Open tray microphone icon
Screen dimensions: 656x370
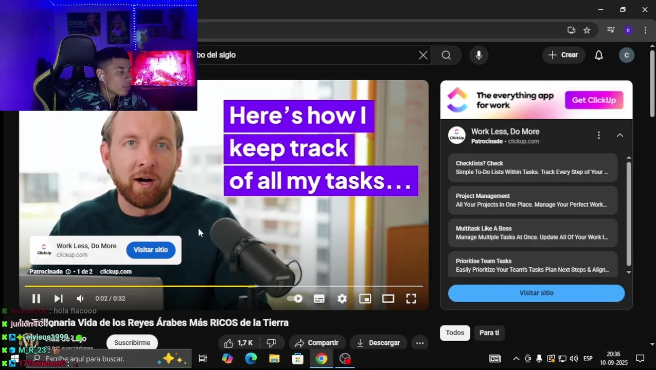(539, 359)
